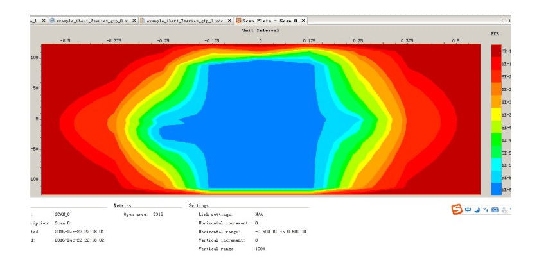The image size is (539, 270).
Task: Close the example_ibert_7series_gtp_0.v tab
Action: point(134,21)
